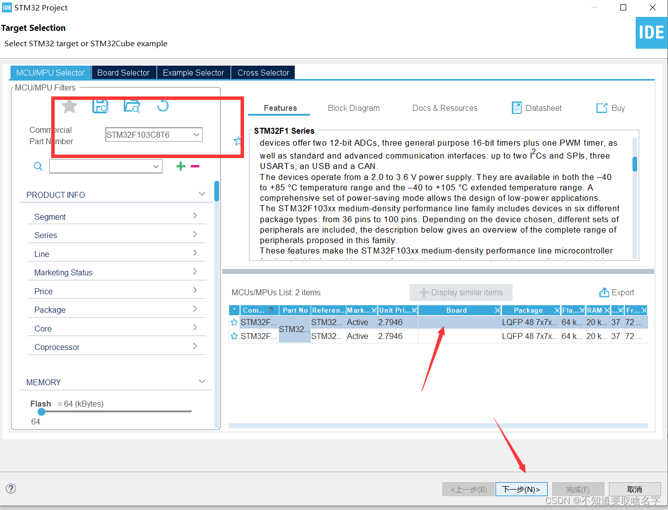668x510 pixels.
Task: Expand the Segment filter
Action: click(x=195, y=215)
